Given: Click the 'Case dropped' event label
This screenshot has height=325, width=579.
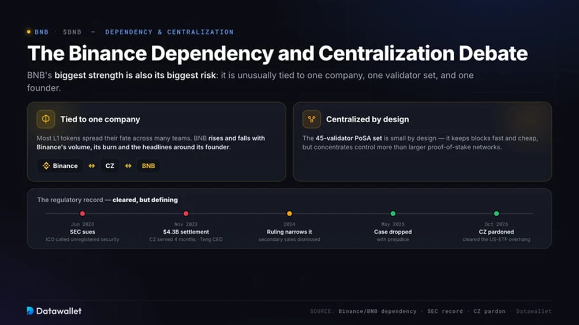Looking at the screenshot, I should pyautogui.click(x=393, y=232).
